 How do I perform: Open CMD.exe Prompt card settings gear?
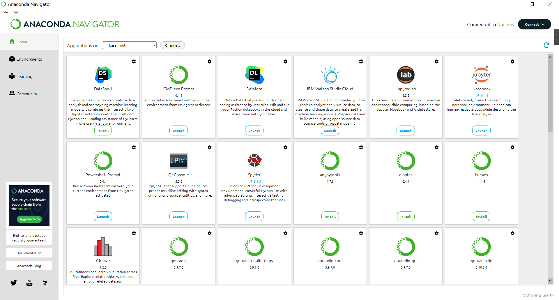click(210, 61)
